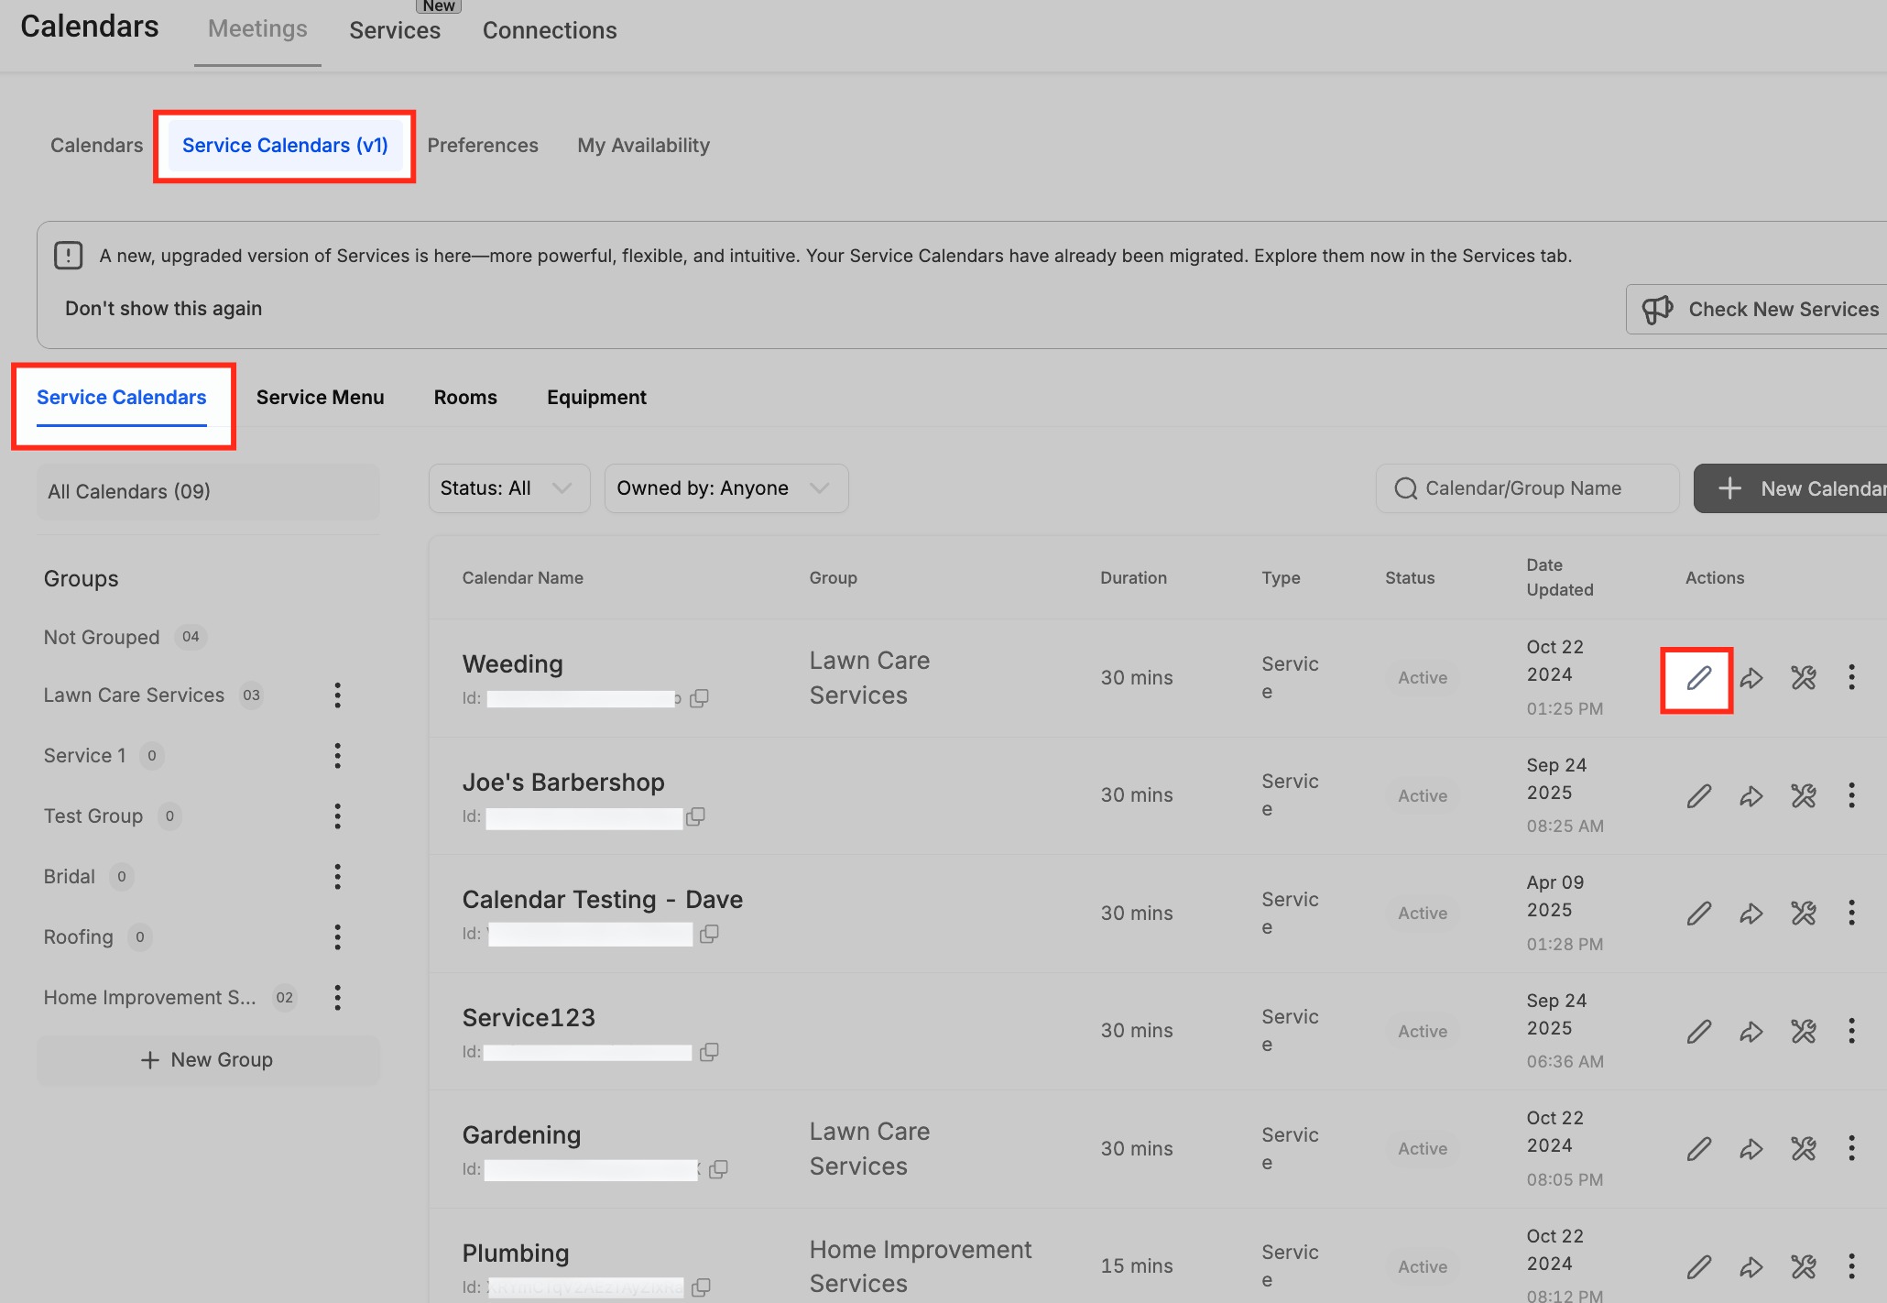
Task: Copy the Service123 calendar Id
Action: 709,1052
